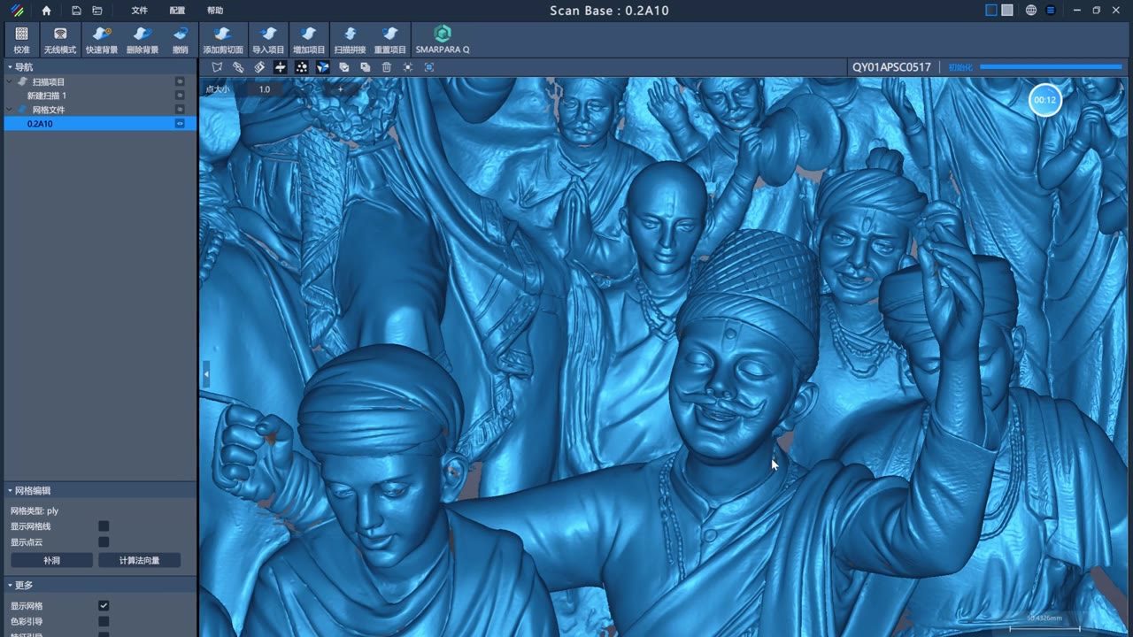The height and width of the screenshot is (637, 1133).
Task: Click the 补洞 button
Action: coord(51,560)
